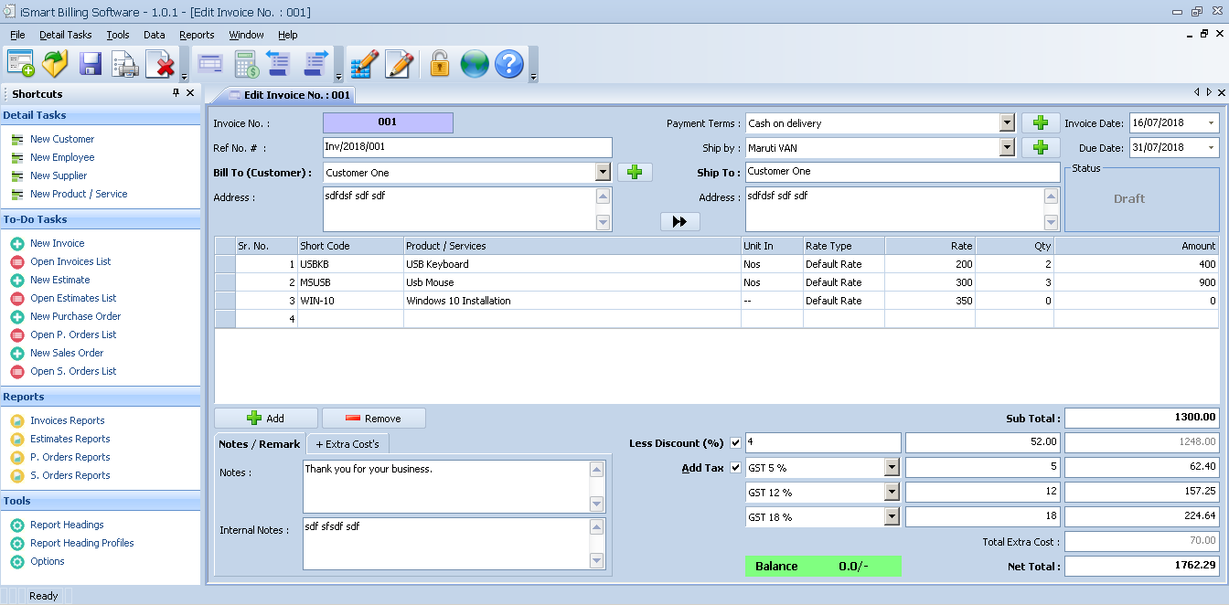Click the Print toolbar icon

point(124,64)
